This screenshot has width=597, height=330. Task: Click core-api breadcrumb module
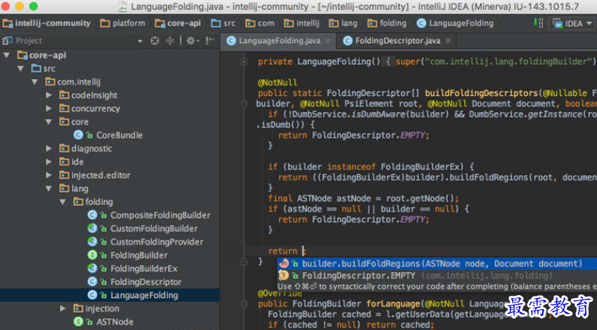177,23
